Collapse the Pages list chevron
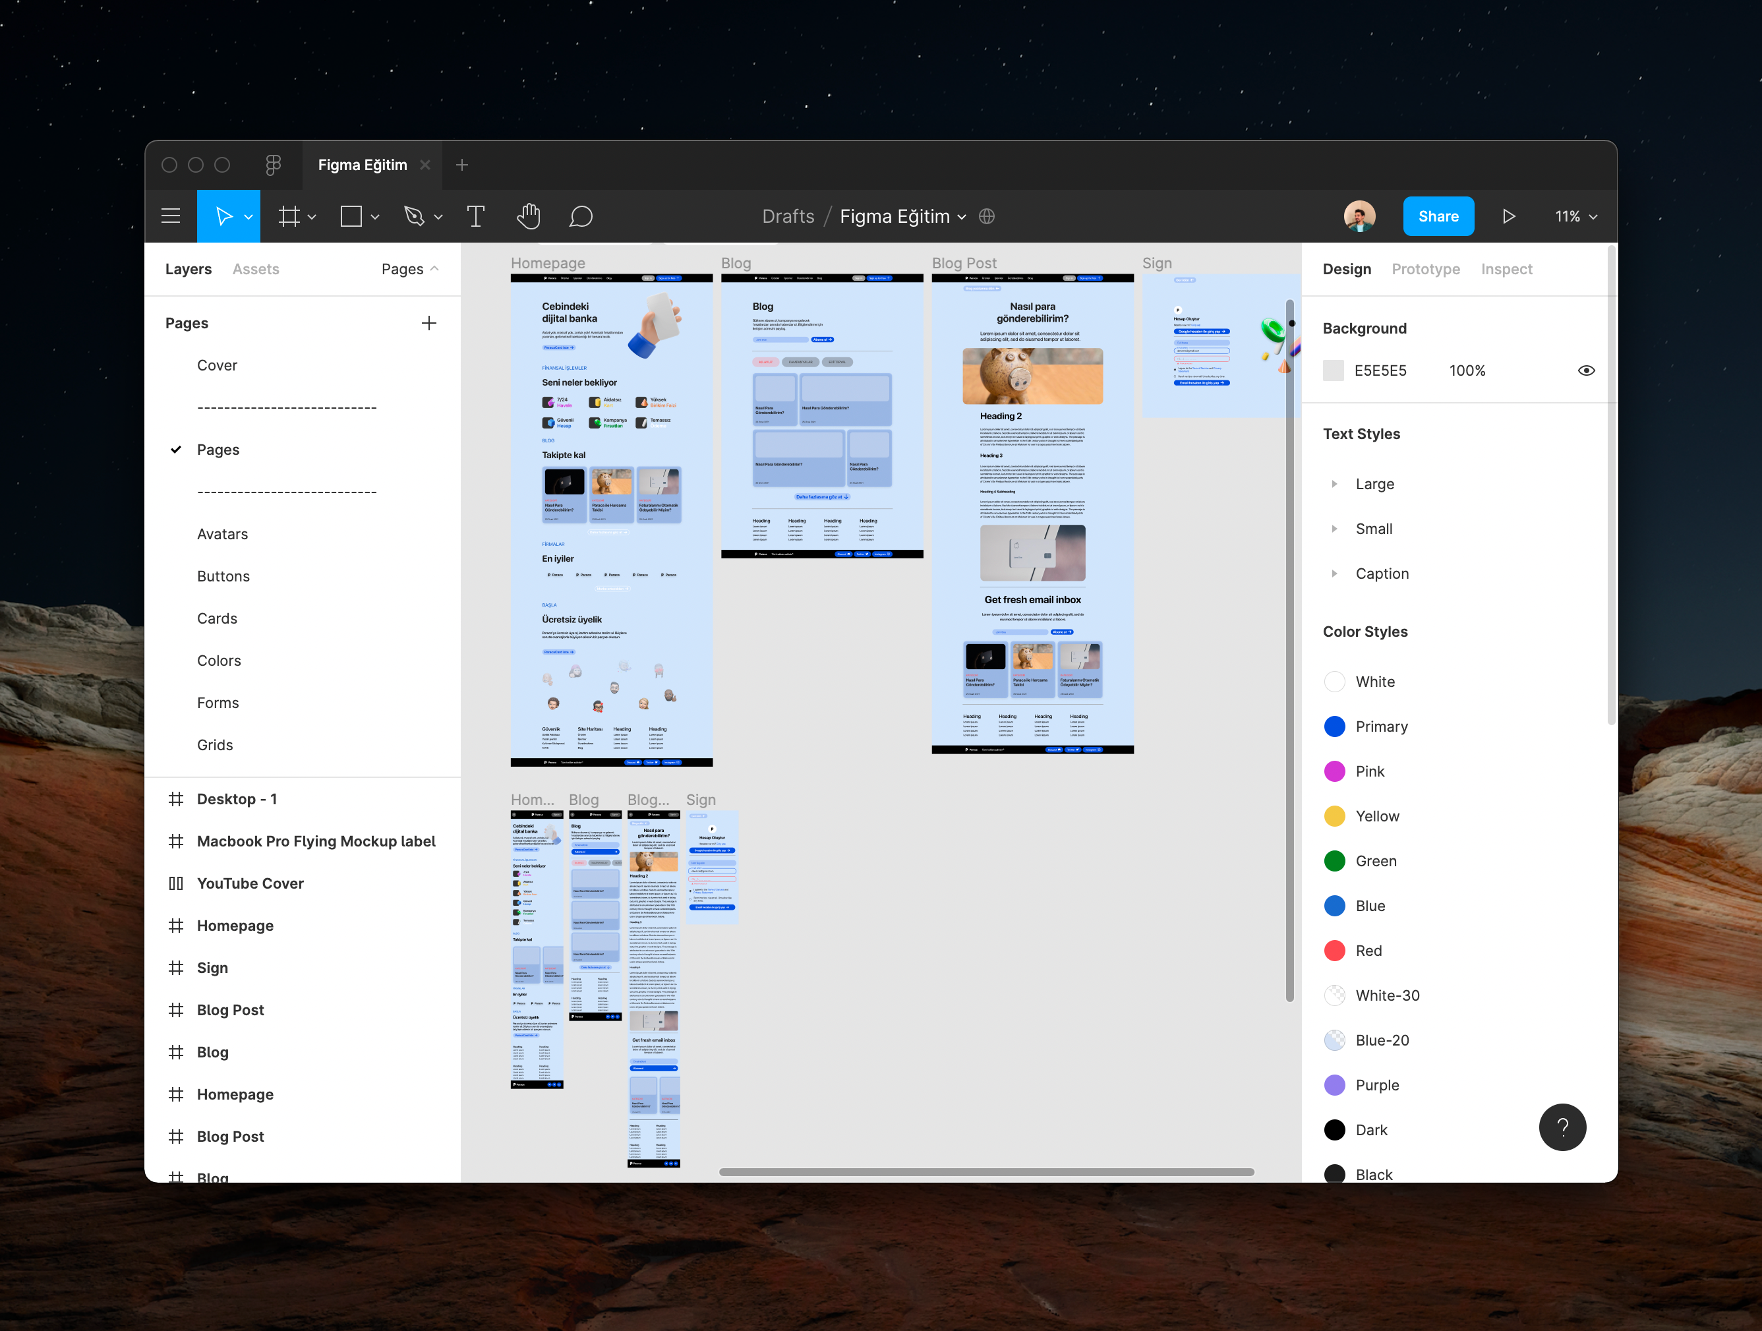 pos(434,268)
